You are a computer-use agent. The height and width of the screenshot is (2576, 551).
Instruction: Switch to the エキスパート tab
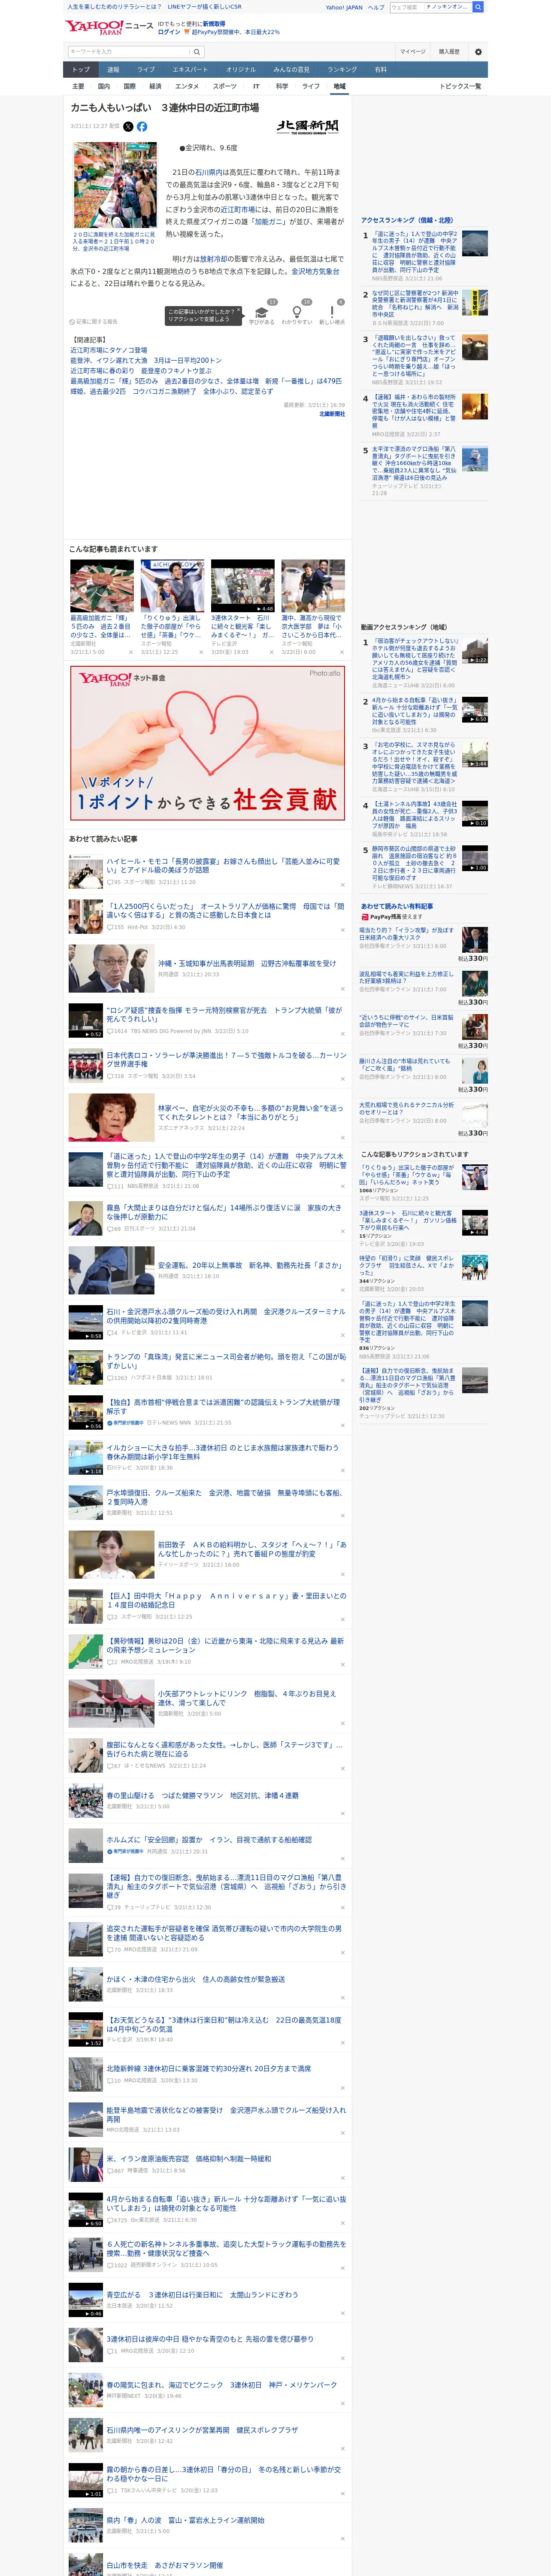[190, 70]
